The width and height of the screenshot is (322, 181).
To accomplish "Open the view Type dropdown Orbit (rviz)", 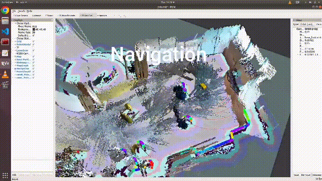I will click(306, 24).
